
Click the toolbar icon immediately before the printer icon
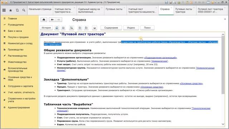[86, 28]
